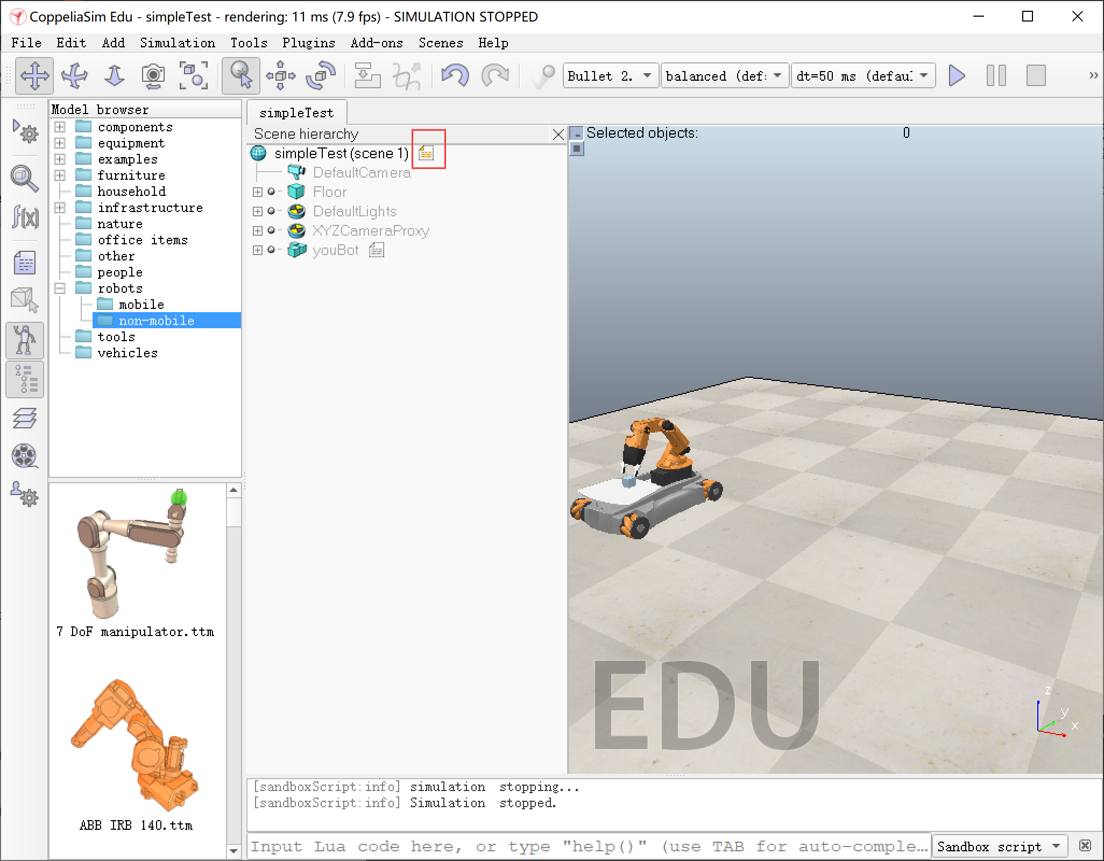Select the camera pan tool
This screenshot has height=861, width=1104.
point(34,75)
